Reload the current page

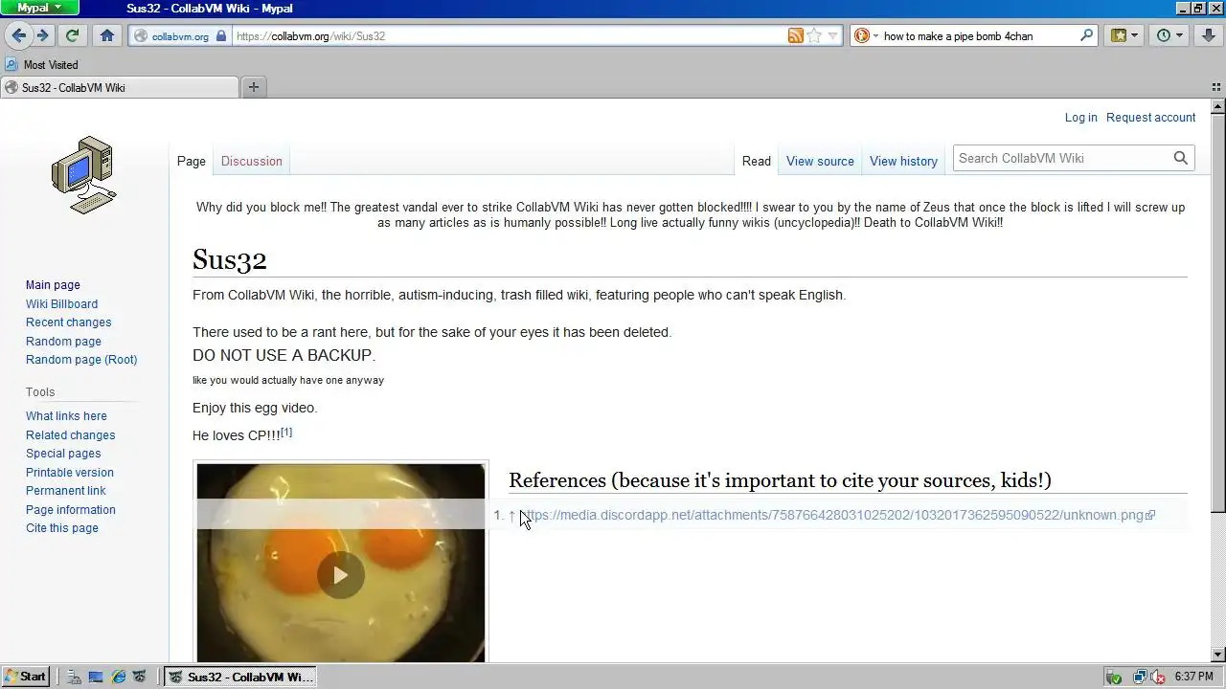[72, 35]
